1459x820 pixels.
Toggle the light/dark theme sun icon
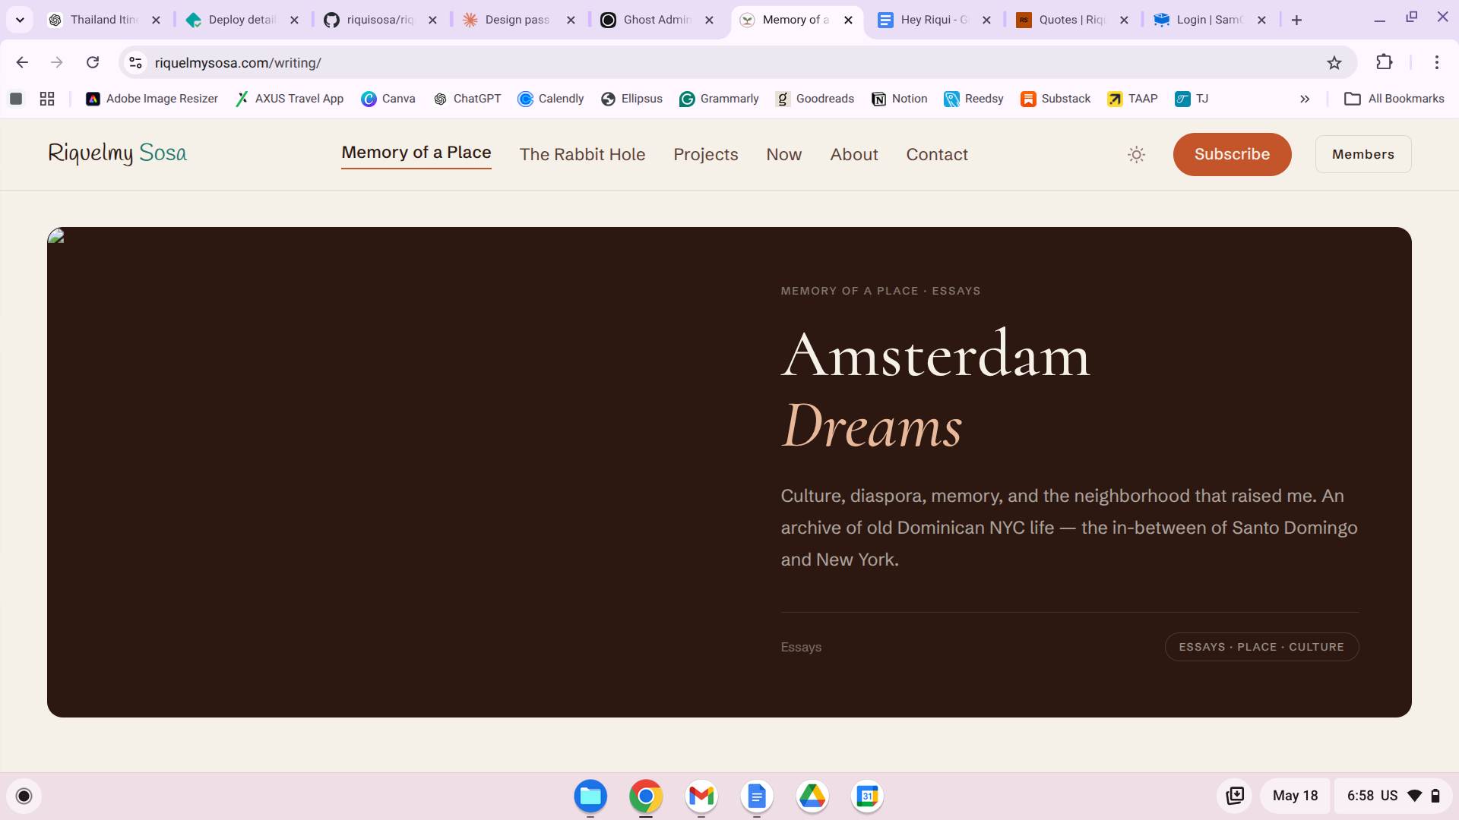pyautogui.click(x=1136, y=155)
